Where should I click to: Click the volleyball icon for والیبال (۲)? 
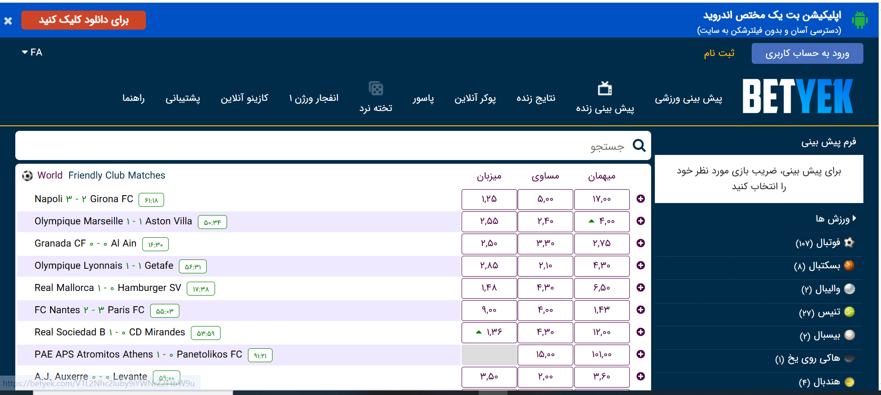click(849, 289)
